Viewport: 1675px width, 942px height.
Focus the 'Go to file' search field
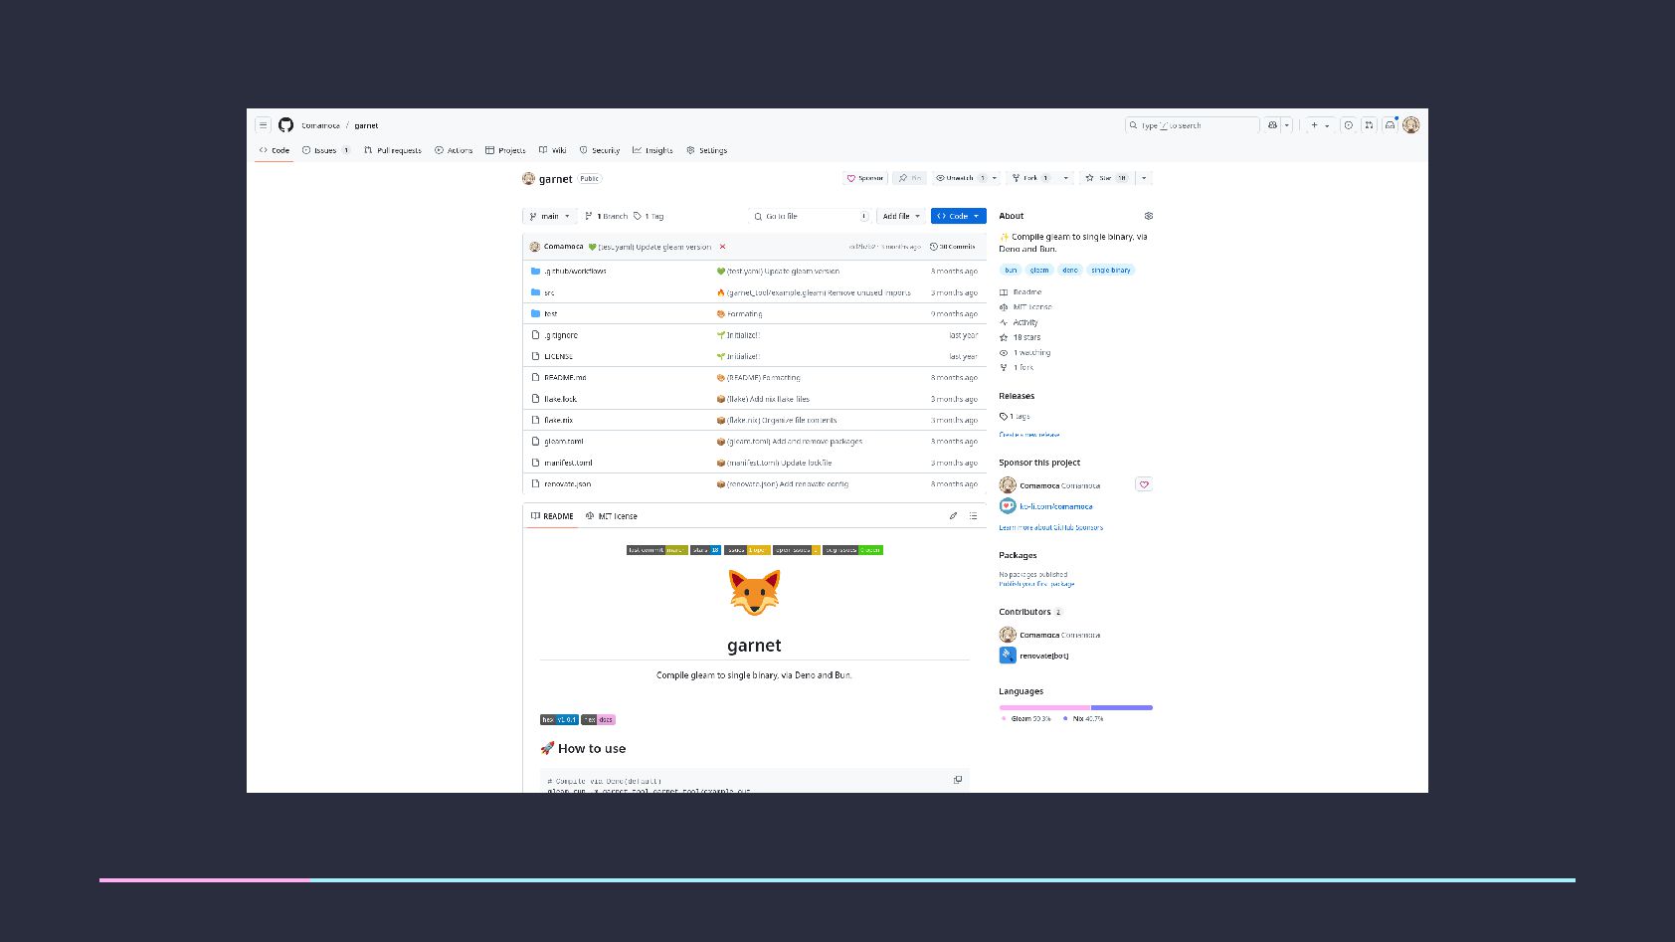[811, 216]
